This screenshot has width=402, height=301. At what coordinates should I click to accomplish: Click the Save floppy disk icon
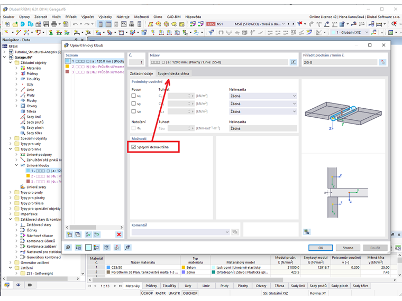point(46,24)
